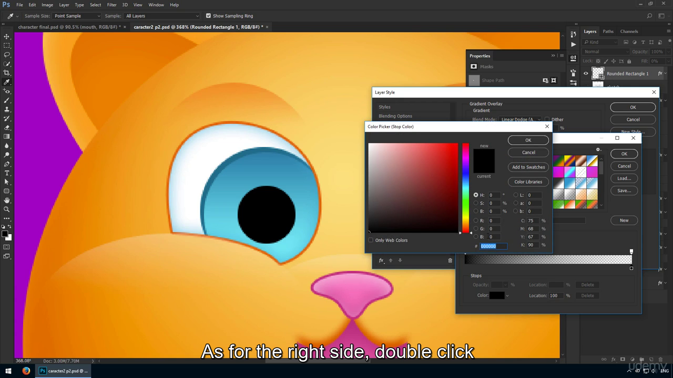Click the gear icon in gradient presets
The width and height of the screenshot is (673, 378).
point(598,150)
